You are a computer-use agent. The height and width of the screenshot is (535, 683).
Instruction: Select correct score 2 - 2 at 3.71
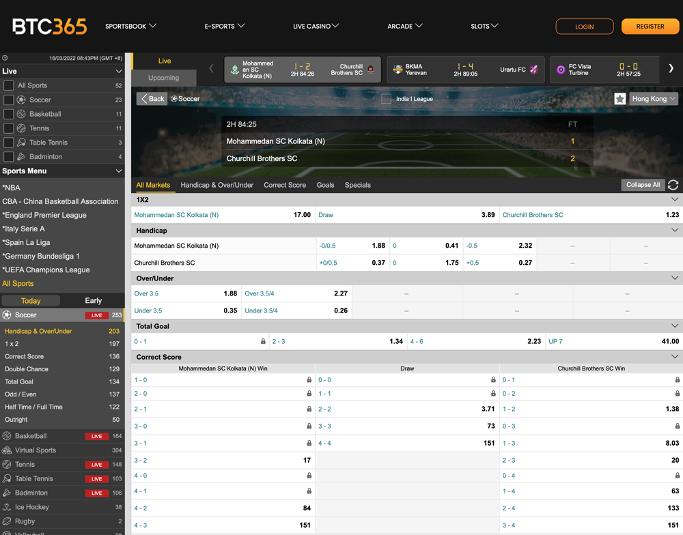(407, 409)
